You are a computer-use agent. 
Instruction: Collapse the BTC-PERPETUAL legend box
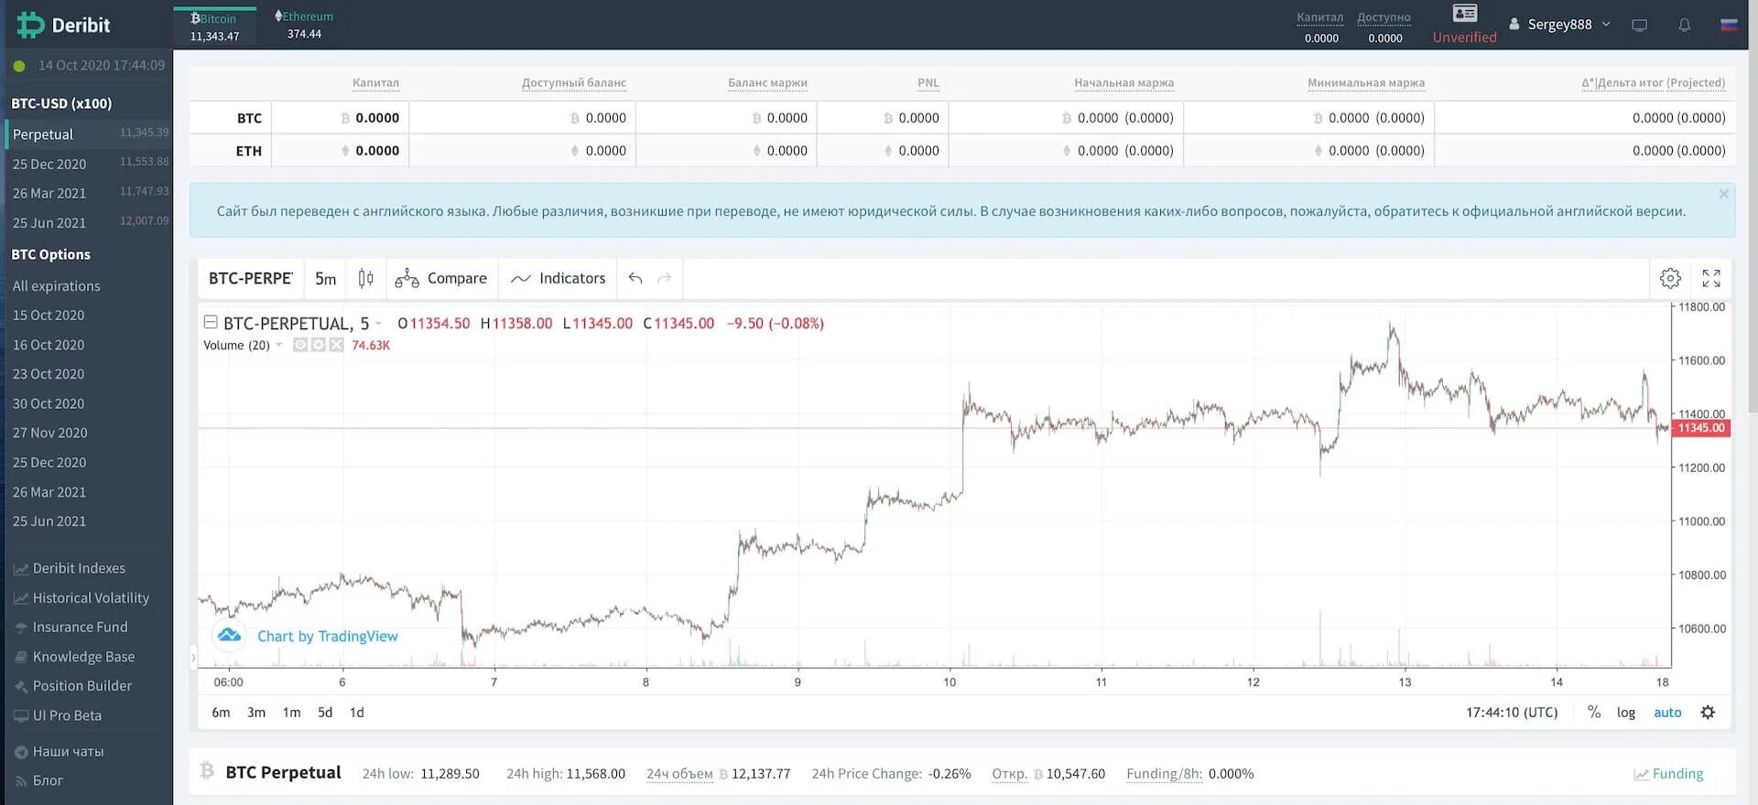tap(211, 322)
